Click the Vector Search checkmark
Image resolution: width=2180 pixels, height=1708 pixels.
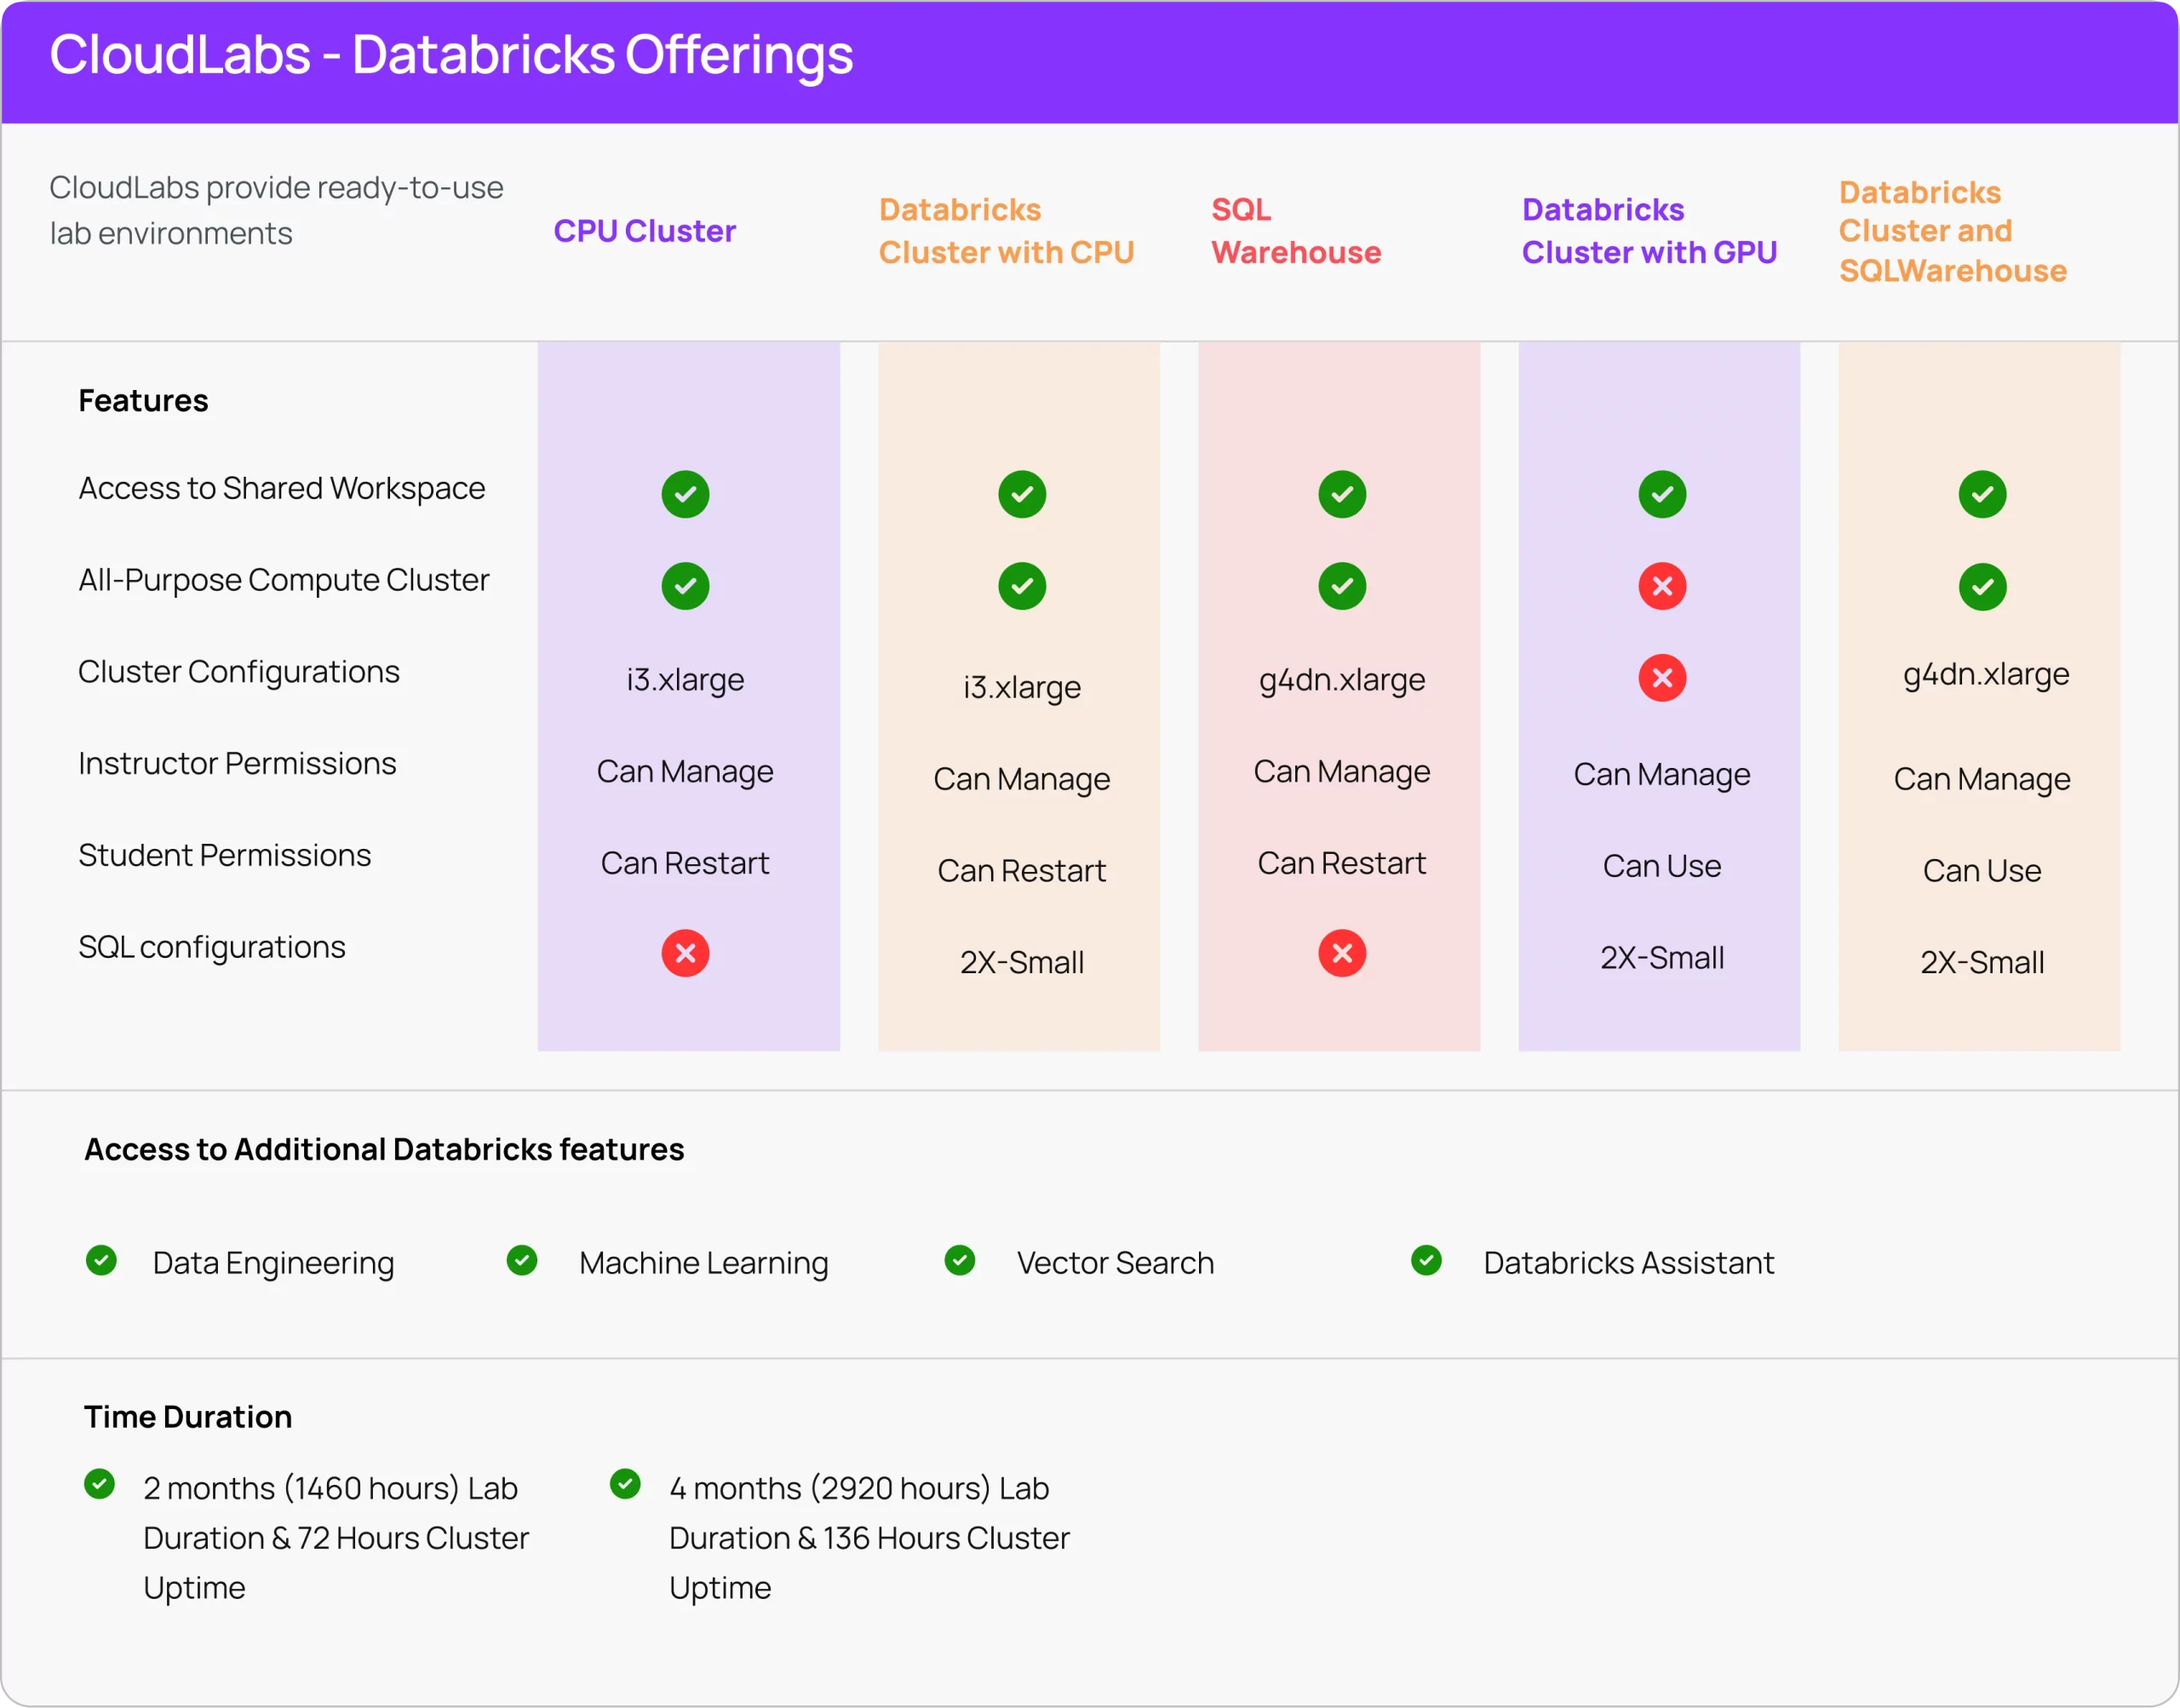(960, 1260)
